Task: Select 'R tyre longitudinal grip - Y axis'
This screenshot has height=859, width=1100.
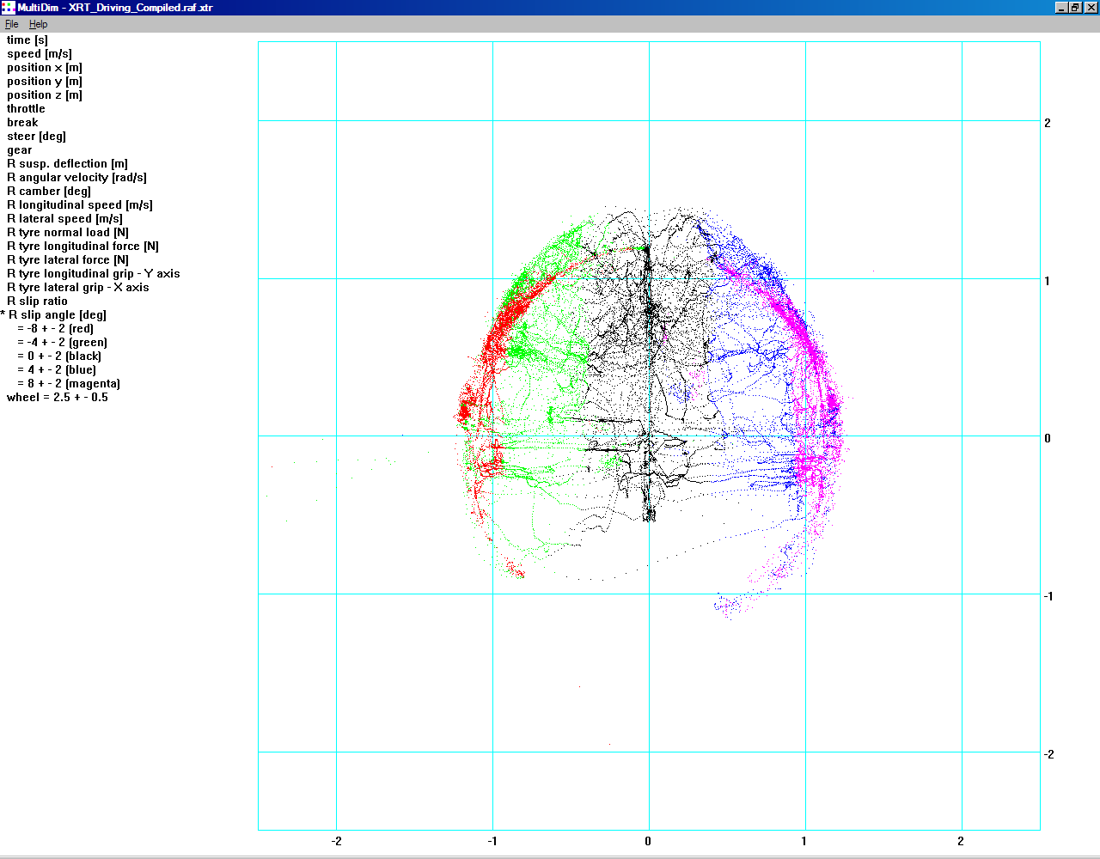Action: pos(94,274)
